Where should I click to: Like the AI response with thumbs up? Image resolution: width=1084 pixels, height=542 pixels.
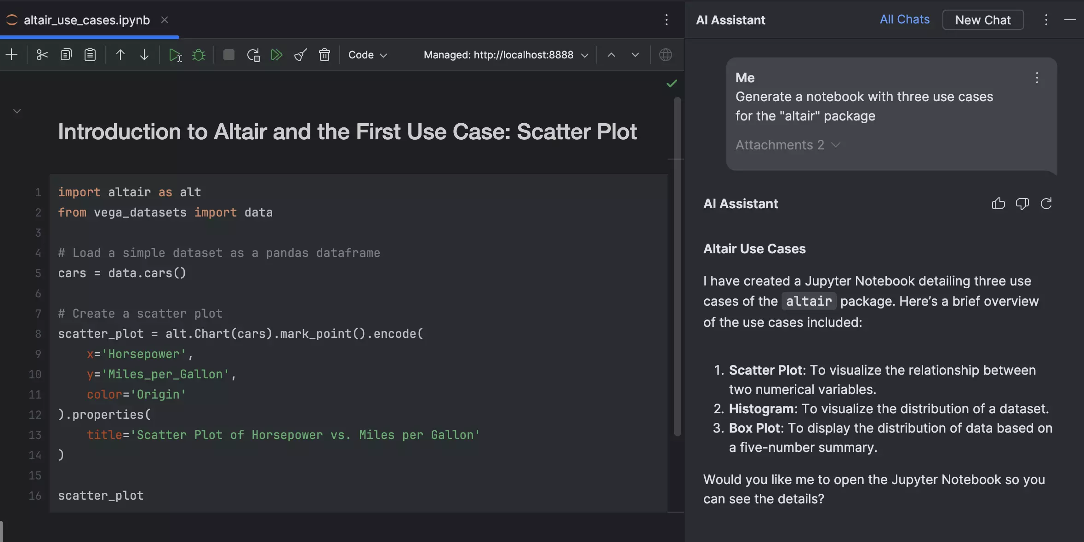998,204
